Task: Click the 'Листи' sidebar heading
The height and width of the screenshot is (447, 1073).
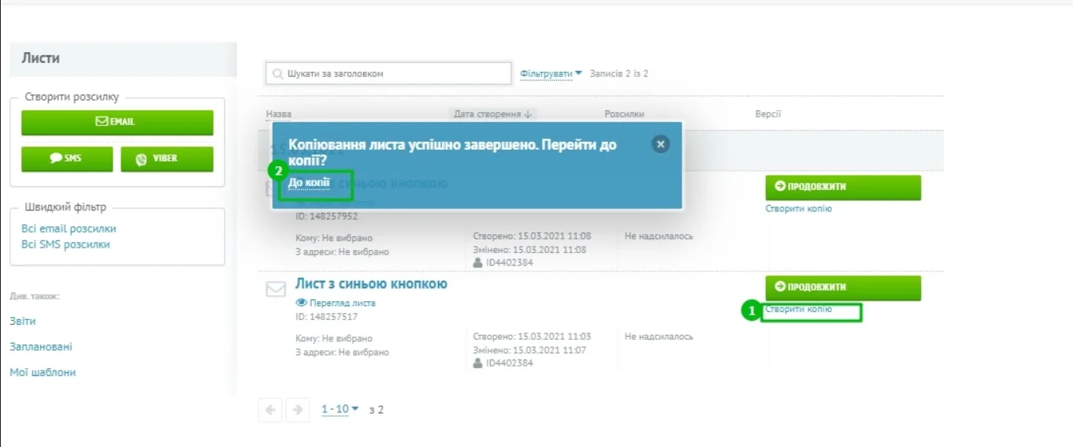Action: coord(40,58)
